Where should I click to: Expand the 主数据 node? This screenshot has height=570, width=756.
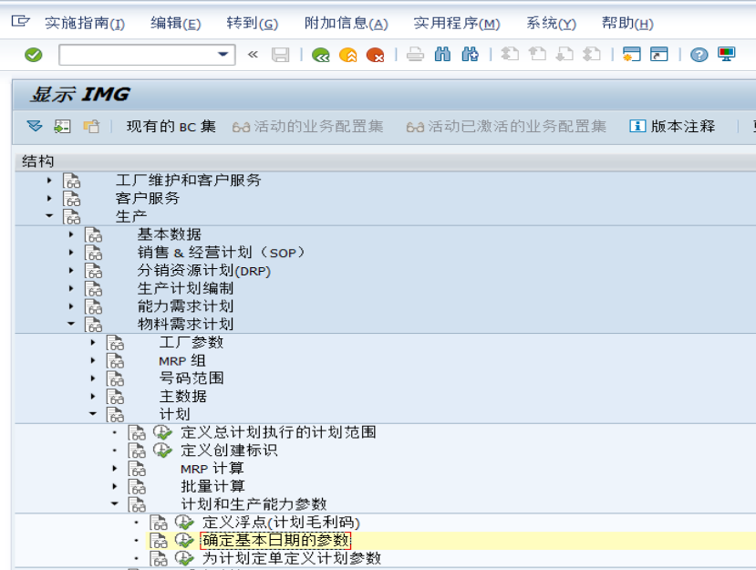click(93, 397)
